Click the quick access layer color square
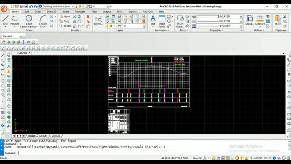 (90, 6)
